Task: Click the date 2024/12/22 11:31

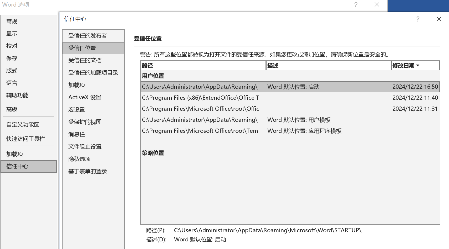Action: point(415,109)
